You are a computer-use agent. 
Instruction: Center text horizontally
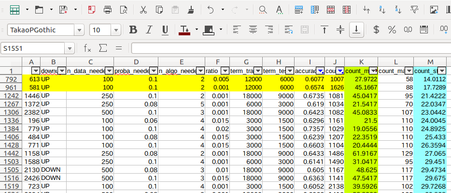(x=253, y=30)
